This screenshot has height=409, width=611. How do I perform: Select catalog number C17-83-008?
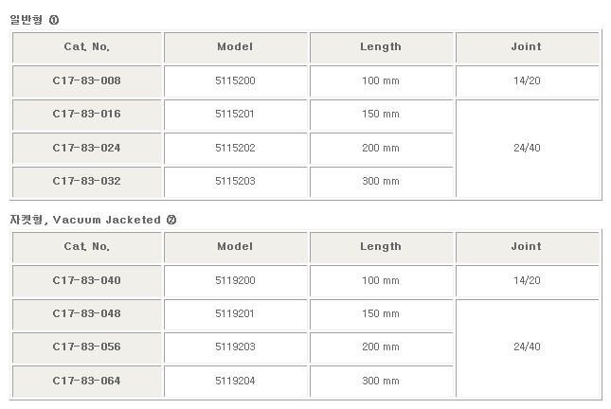pyautogui.click(x=87, y=81)
